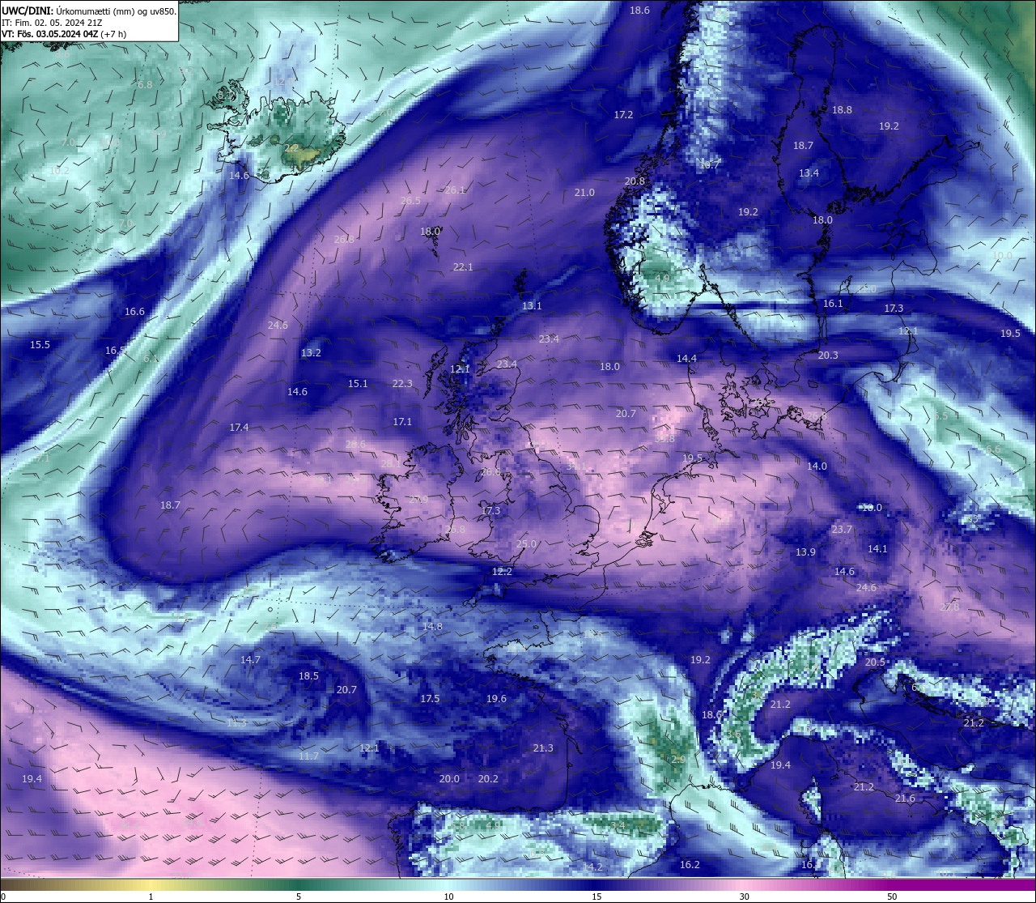Click the map value '11.7'
The image size is (1036, 903).
(308, 756)
